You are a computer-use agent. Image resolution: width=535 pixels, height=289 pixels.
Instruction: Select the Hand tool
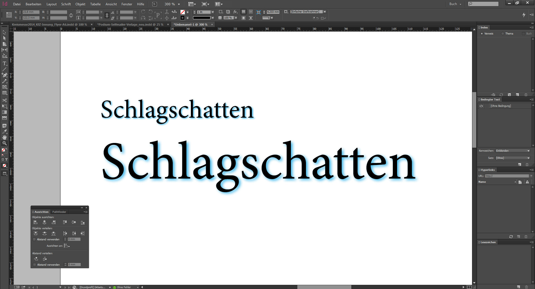tap(4, 137)
